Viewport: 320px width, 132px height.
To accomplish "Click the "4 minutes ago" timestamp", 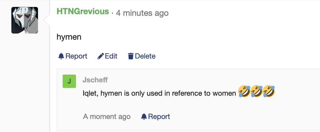I will coord(142,13).
